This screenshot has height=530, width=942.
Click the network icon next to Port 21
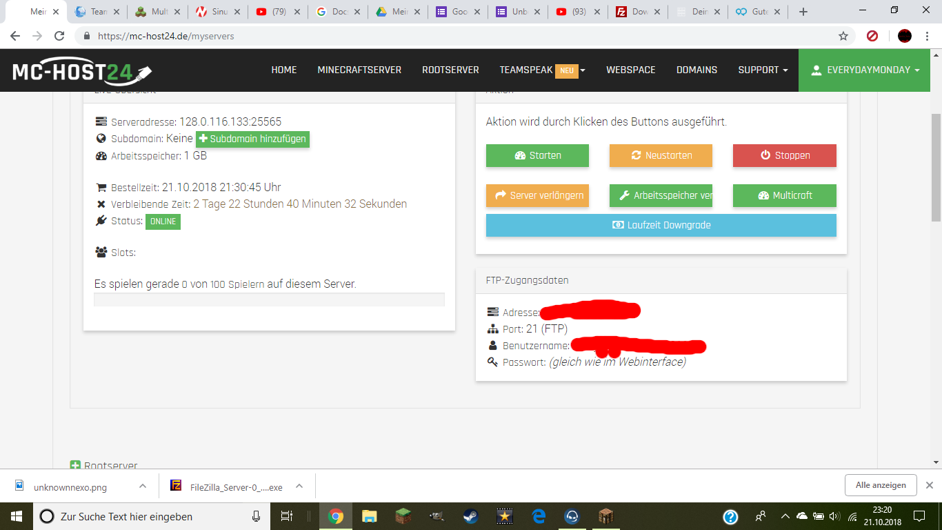[x=492, y=328]
